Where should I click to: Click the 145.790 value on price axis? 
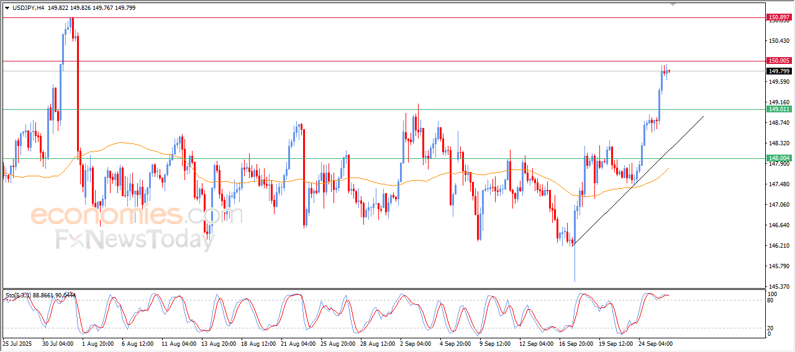pos(779,266)
